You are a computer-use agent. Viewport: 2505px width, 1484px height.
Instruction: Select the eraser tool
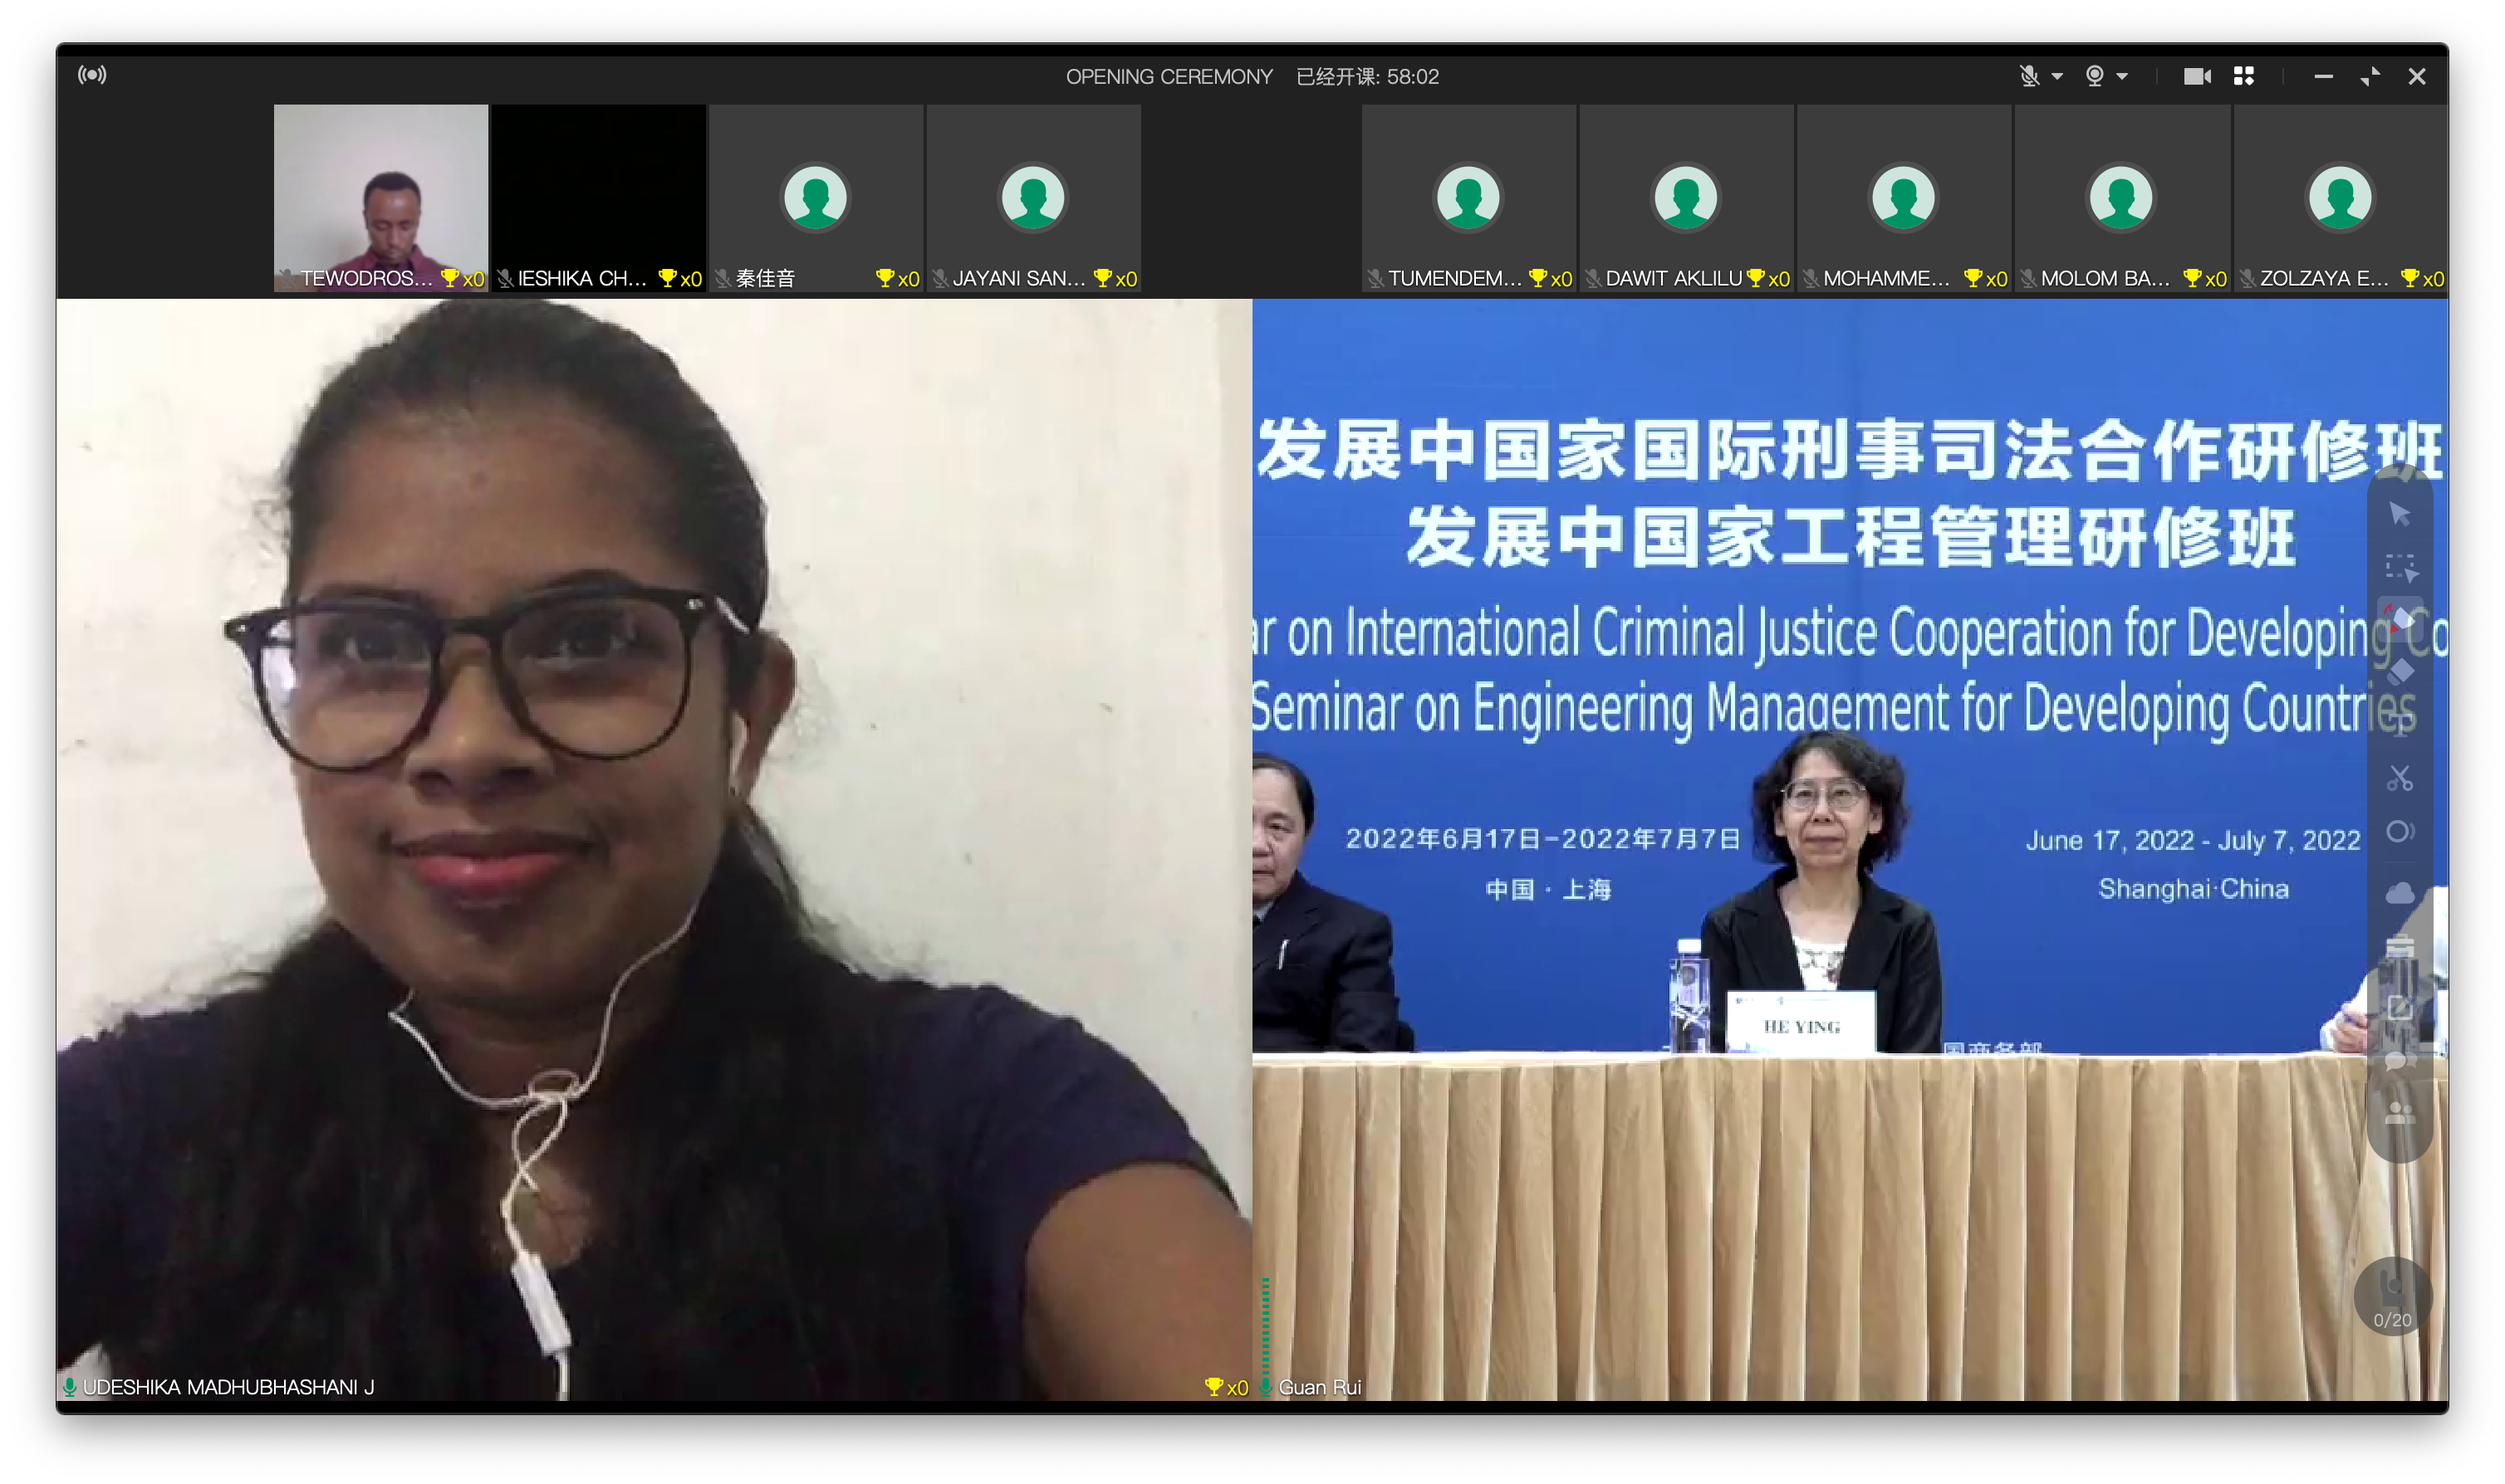(2399, 672)
